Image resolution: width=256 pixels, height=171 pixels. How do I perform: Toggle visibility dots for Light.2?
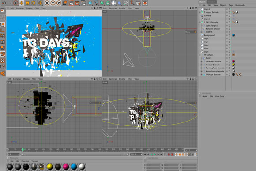(229, 9)
